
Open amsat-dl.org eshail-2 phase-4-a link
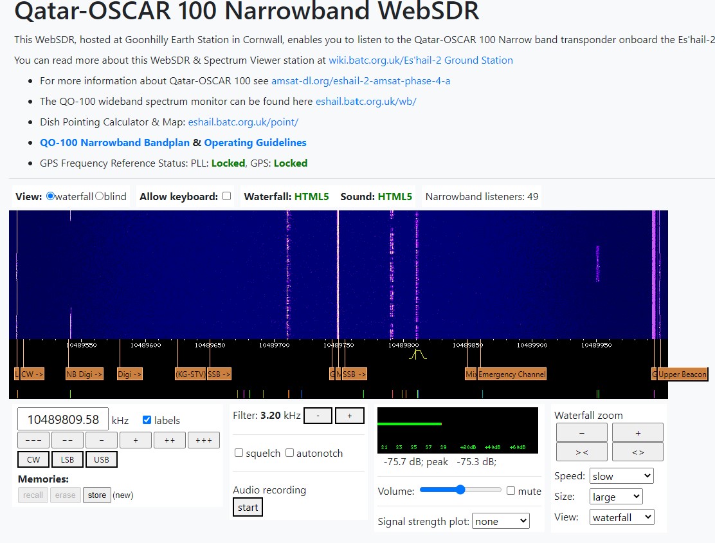361,81
